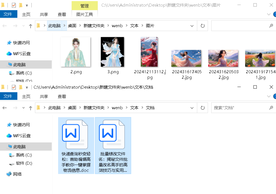The width and height of the screenshot is (276, 194).
Task: Click the search magnifier icon in 文档 window
Action: [271, 108]
